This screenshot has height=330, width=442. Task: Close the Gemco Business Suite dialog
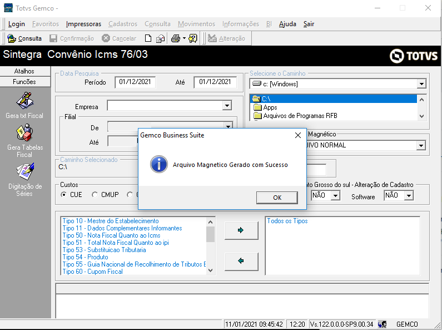[x=298, y=135]
